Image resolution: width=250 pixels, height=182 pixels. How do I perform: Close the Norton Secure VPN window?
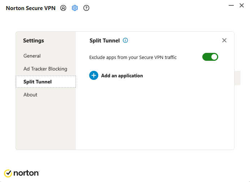[x=242, y=5]
